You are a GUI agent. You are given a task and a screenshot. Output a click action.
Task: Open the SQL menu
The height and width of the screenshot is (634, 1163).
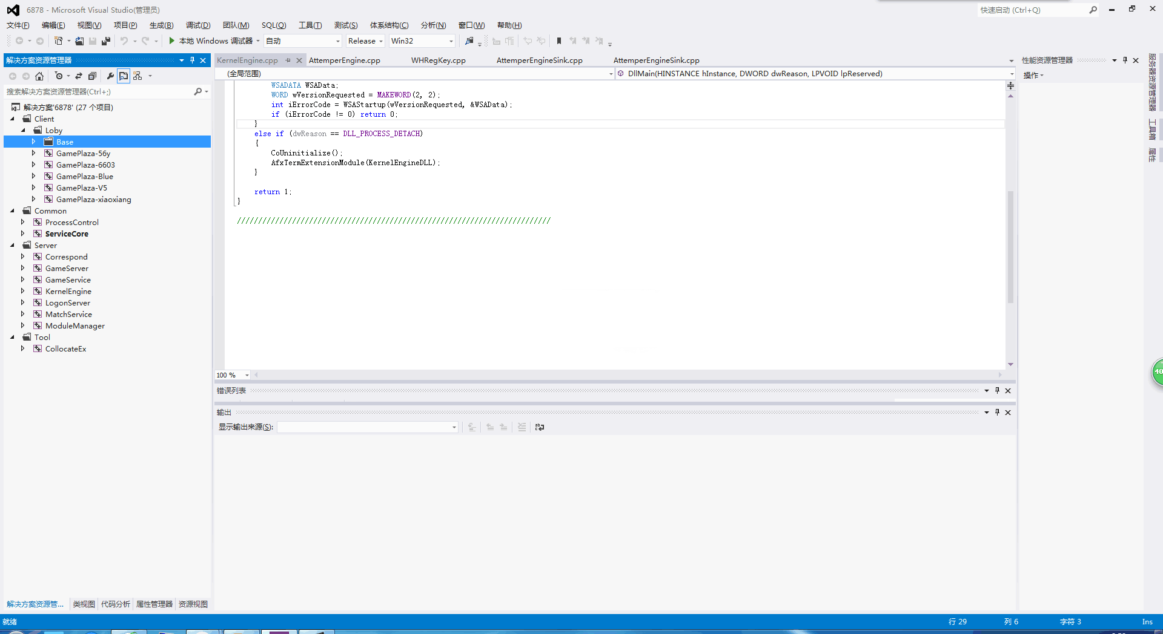(274, 25)
